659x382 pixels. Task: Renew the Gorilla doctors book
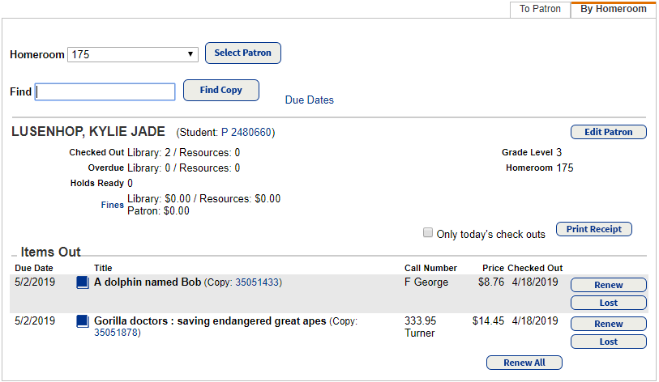608,324
